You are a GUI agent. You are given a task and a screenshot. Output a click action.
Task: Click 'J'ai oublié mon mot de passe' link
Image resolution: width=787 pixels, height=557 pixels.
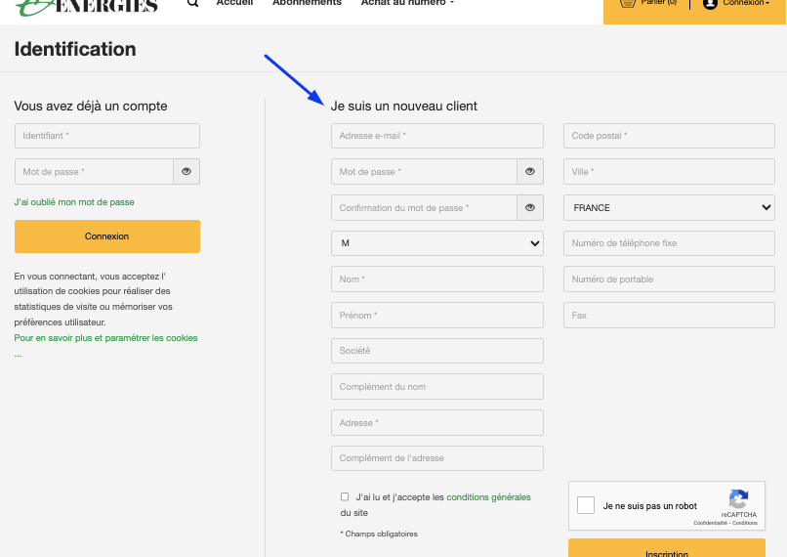[74, 202]
